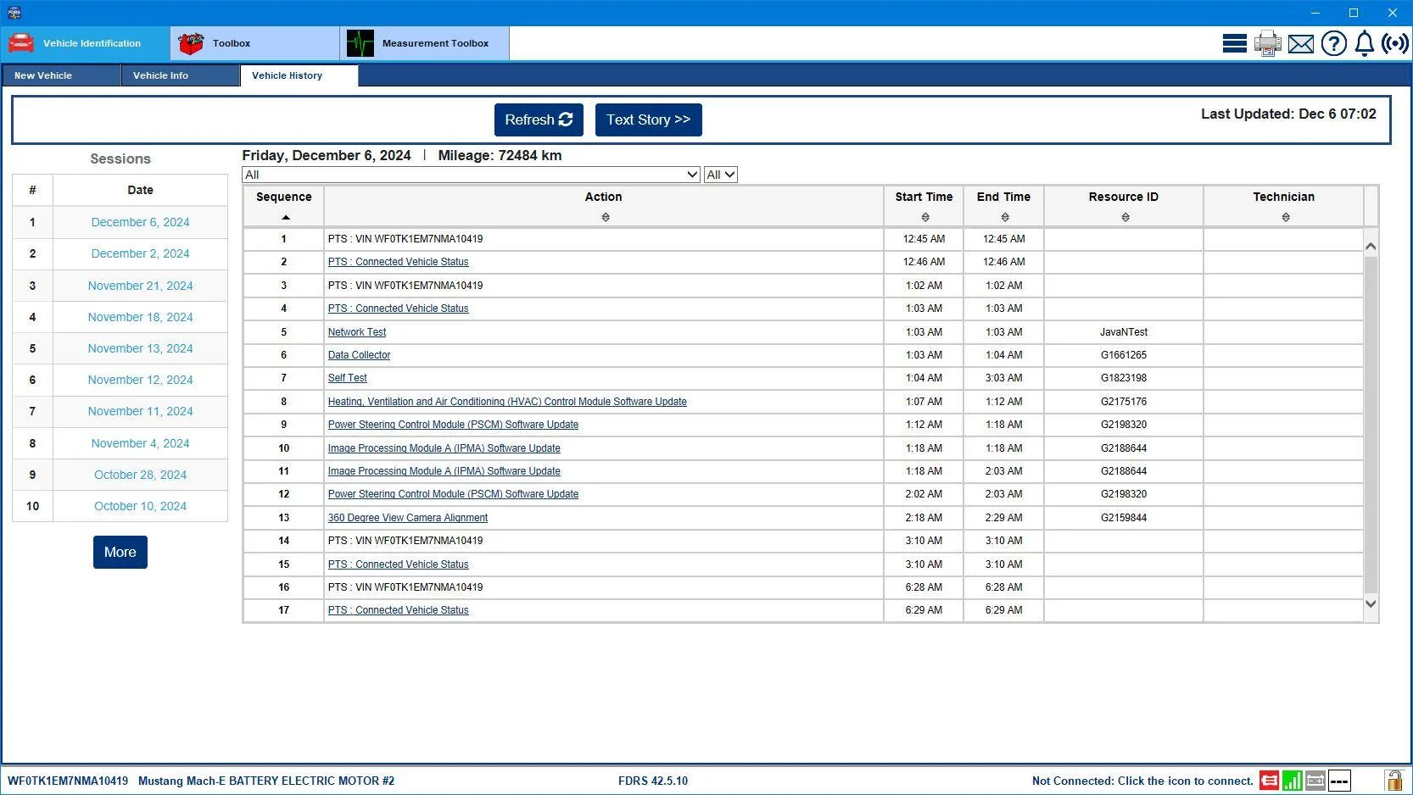Viewport: 1413px width, 795px height.
Task: Click the Text Story >> button
Action: [x=649, y=120]
